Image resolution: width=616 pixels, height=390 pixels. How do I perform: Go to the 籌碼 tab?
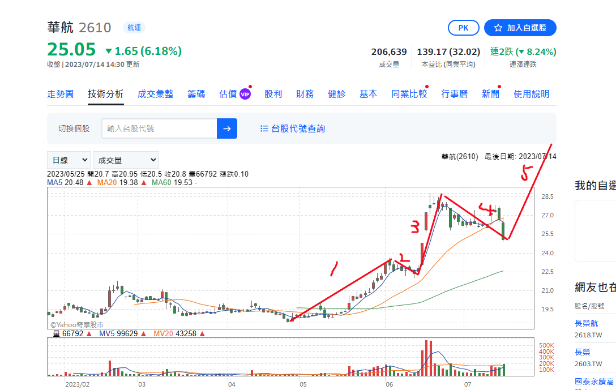pos(196,95)
